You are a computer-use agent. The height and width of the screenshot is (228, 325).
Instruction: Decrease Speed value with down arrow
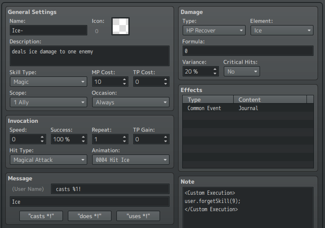42,141
